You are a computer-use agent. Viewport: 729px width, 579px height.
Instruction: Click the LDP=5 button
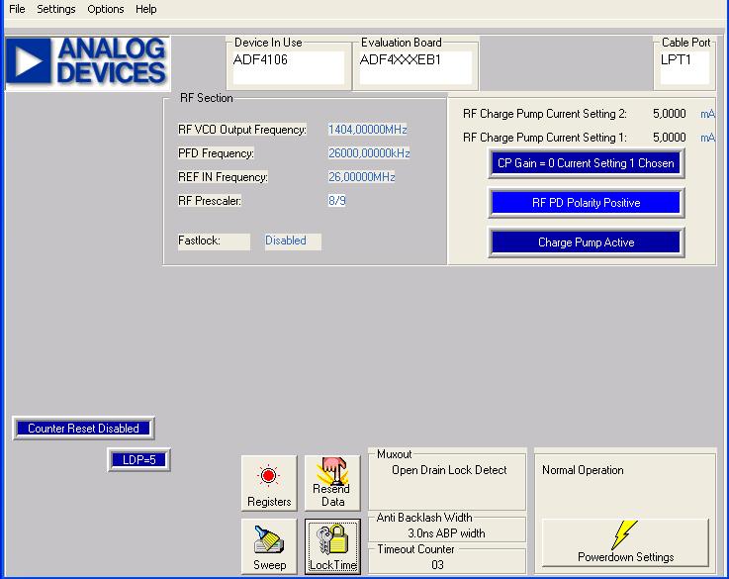pos(139,460)
